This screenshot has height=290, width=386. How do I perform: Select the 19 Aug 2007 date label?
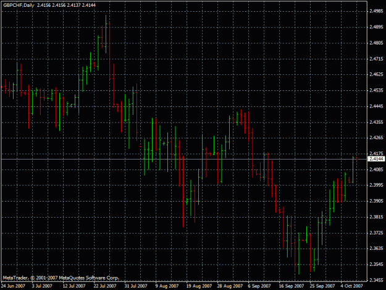pyautogui.click(x=199, y=286)
